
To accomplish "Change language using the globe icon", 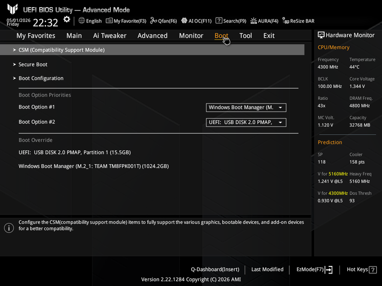I will [82, 21].
